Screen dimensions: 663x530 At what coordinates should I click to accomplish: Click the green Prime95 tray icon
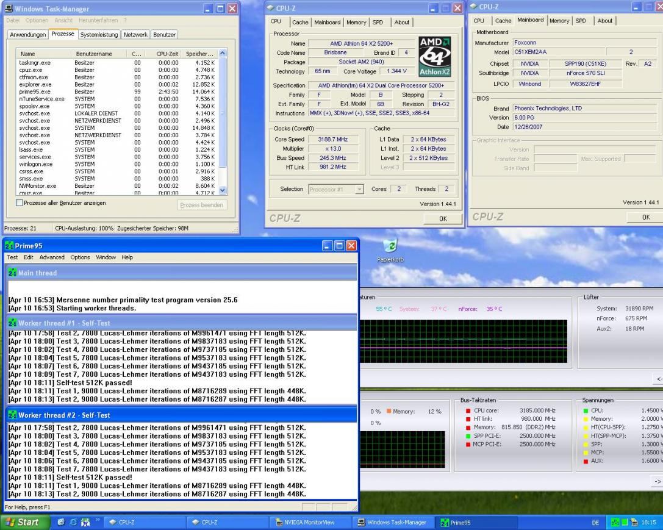pyautogui.click(x=615, y=523)
